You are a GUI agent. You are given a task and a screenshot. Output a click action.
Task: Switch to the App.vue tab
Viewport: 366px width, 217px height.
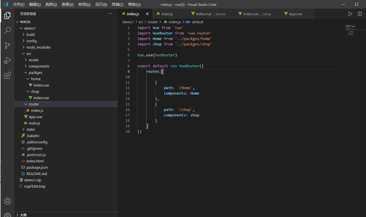point(297,14)
